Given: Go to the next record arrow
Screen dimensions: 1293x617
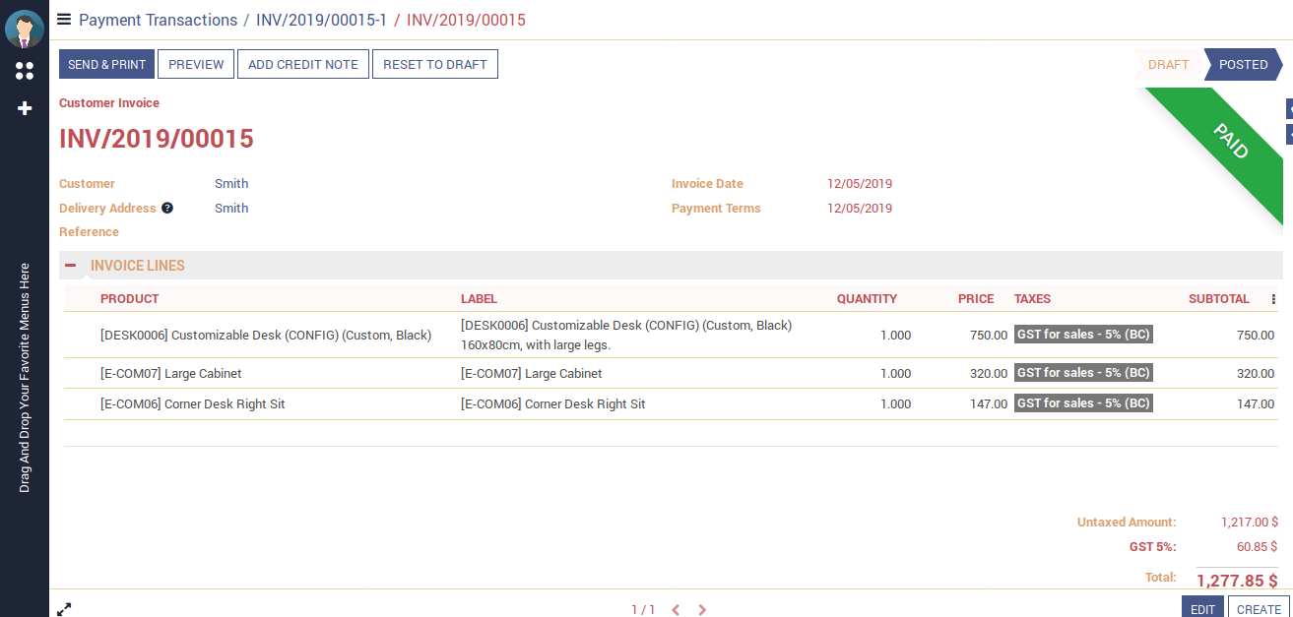Looking at the screenshot, I should (702, 610).
